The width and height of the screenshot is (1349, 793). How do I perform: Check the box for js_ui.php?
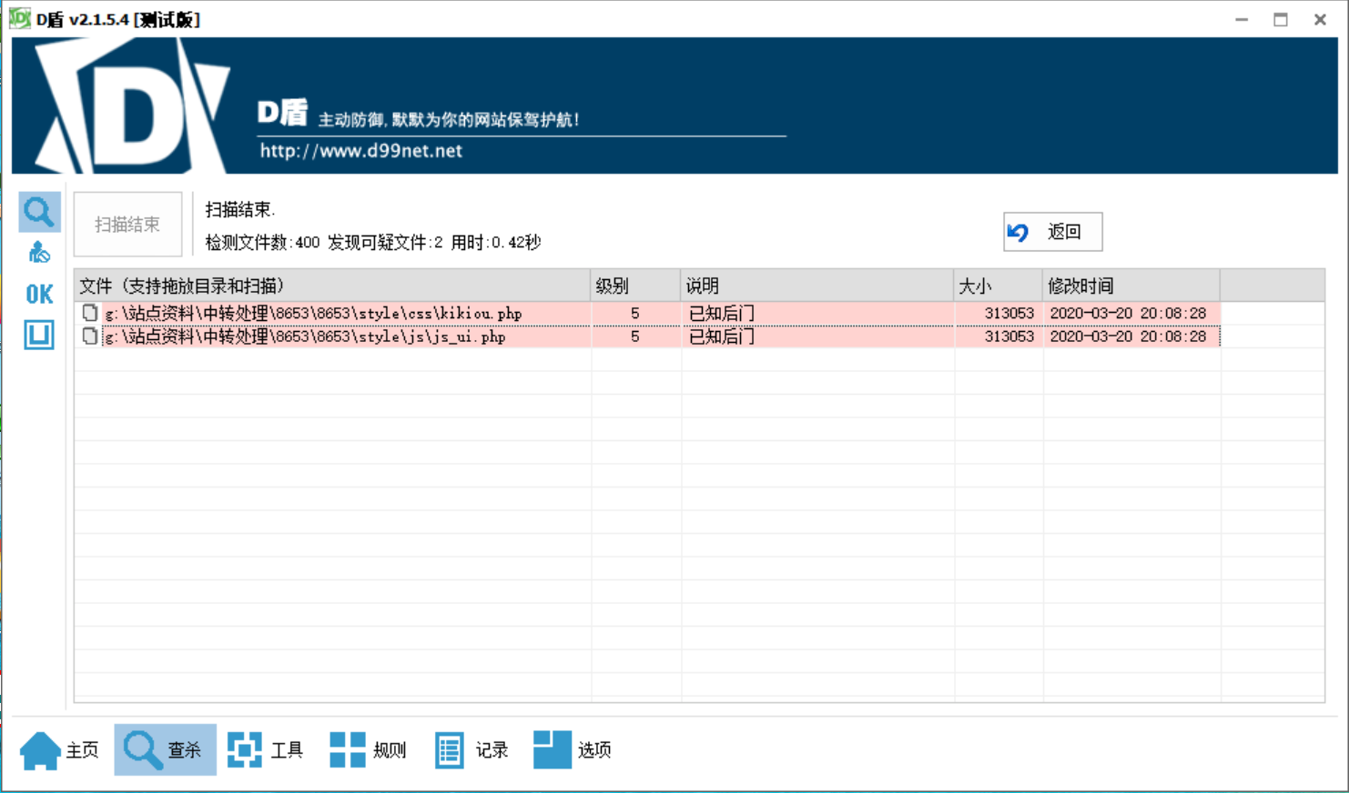(90, 336)
